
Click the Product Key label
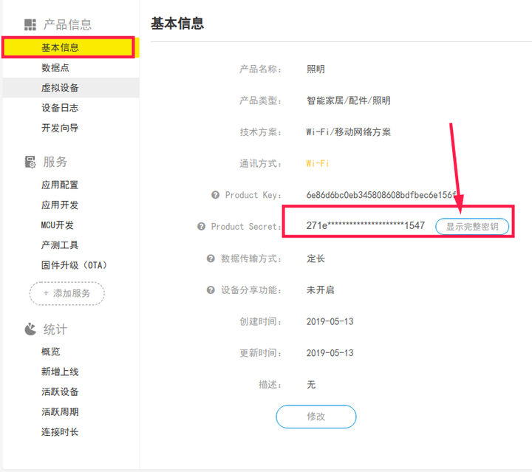tap(253, 195)
